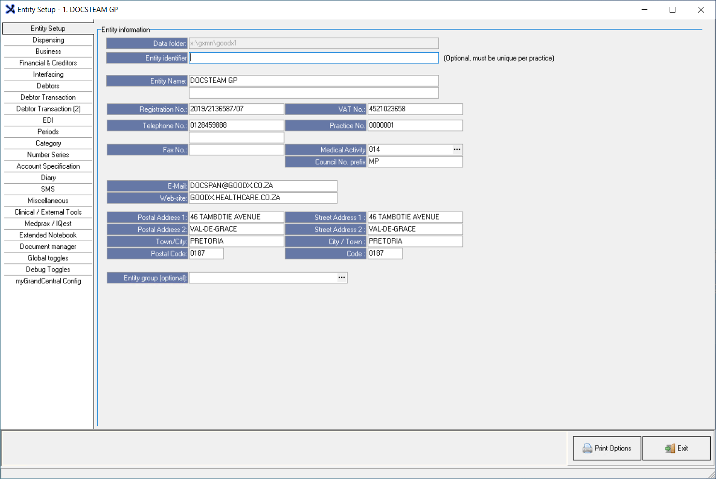Open the Periods tab
716x479 pixels.
click(x=48, y=132)
